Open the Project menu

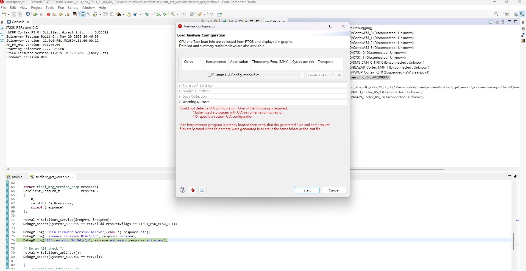click(x=36, y=7)
